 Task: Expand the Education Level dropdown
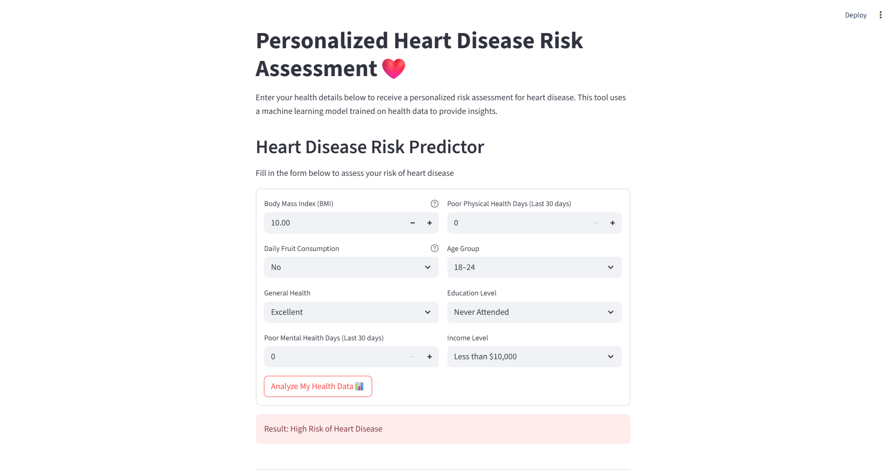534,312
